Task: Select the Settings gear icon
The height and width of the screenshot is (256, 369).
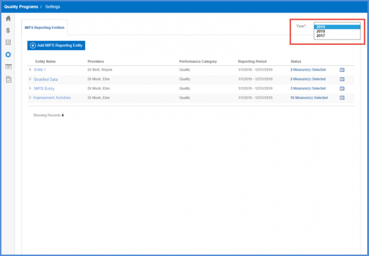Action: pyautogui.click(x=8, y=55)
